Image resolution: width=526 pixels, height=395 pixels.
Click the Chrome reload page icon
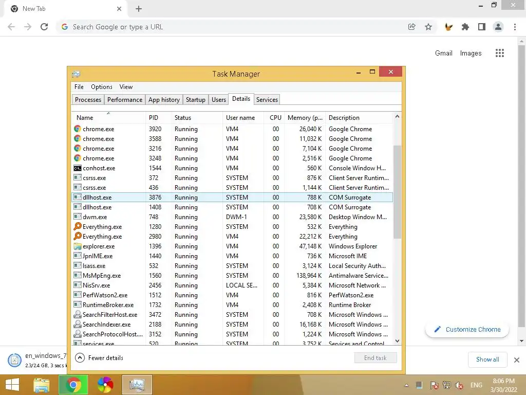44,27
